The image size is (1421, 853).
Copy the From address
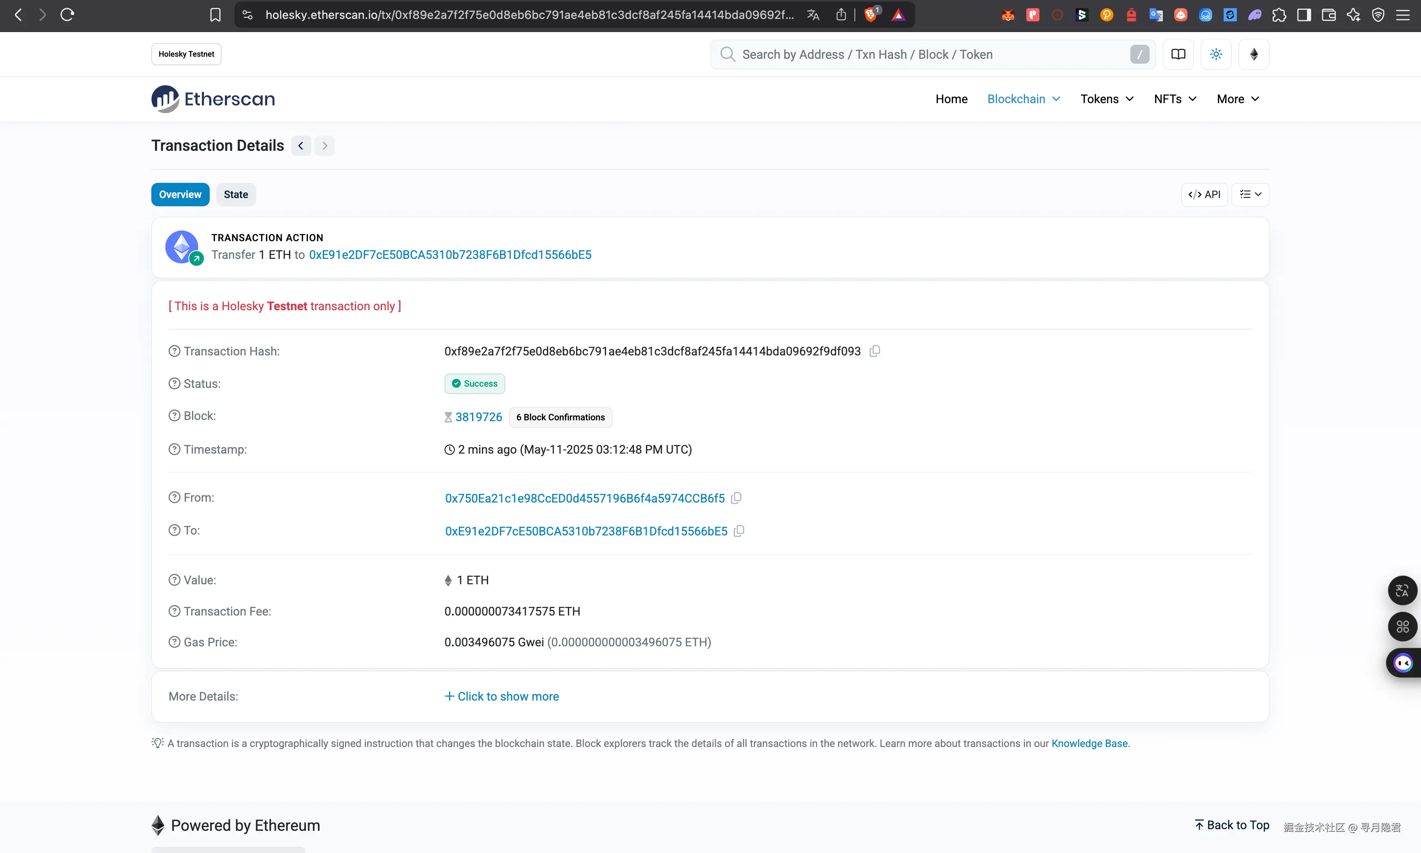point(736,498)
